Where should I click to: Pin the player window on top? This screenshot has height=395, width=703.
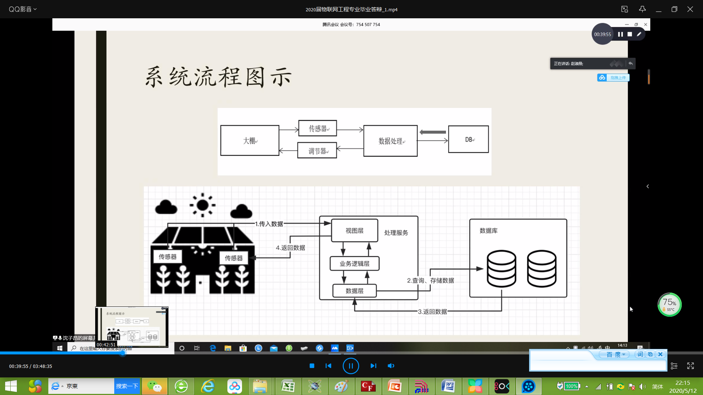pos(642,9)
